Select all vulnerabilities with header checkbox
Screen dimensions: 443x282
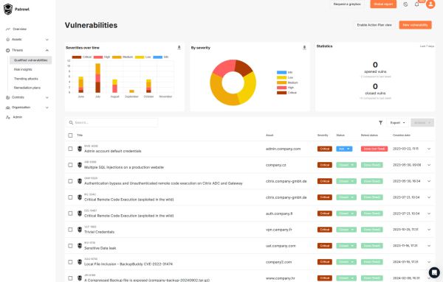click(70, 135)
